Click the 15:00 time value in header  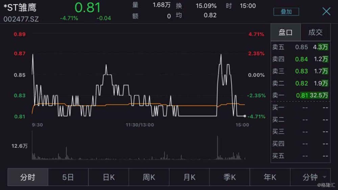tap(248, 6)
